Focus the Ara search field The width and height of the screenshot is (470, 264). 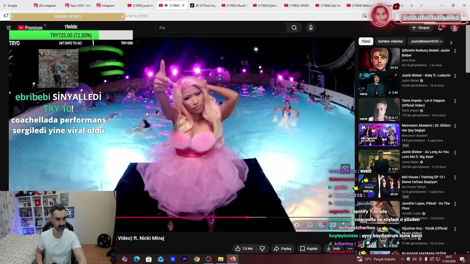coord(221,27)
